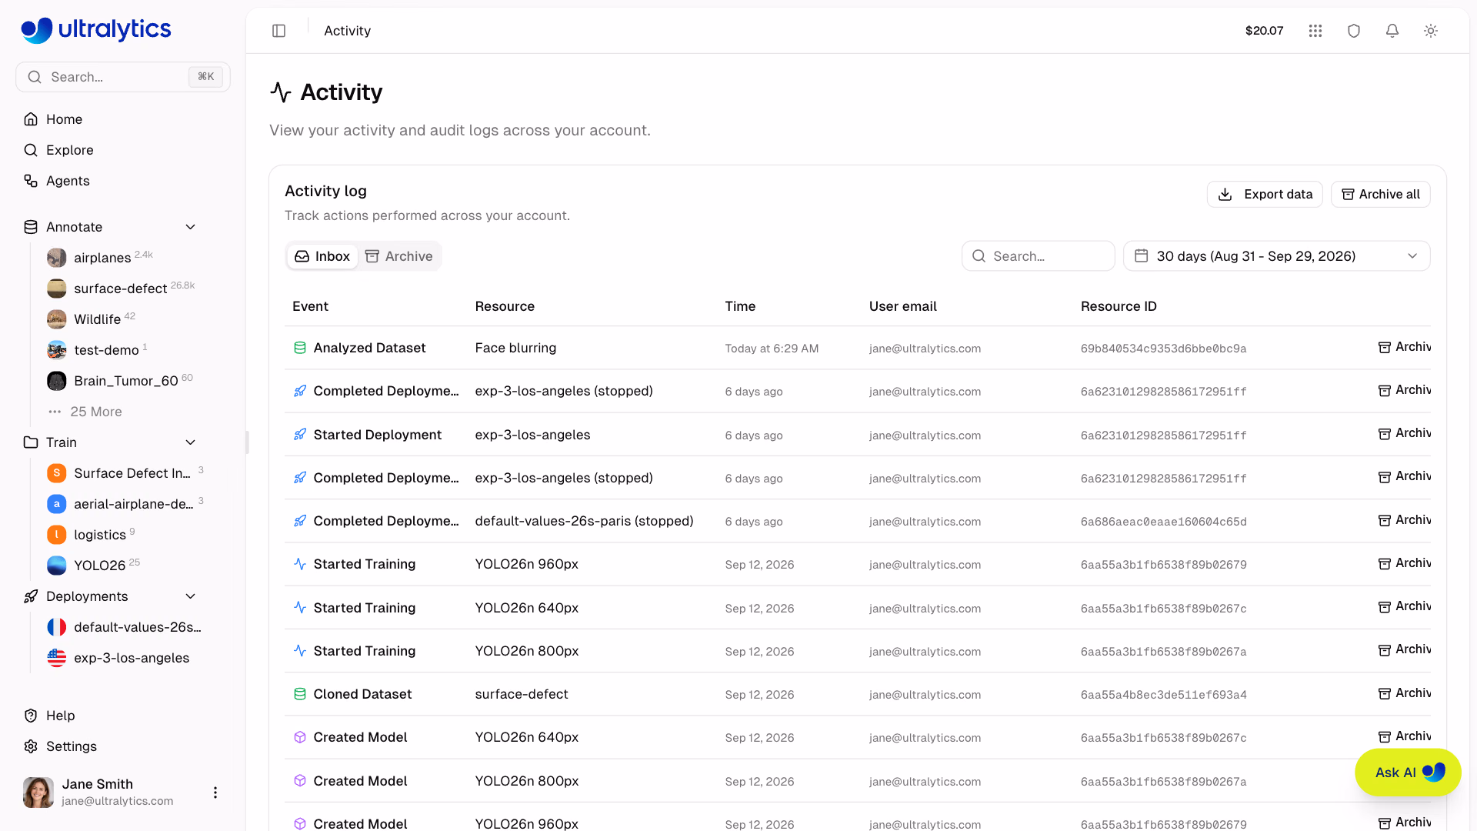Open Jane Smith account options menu
Screen dimensions: 1477x831
215,793
